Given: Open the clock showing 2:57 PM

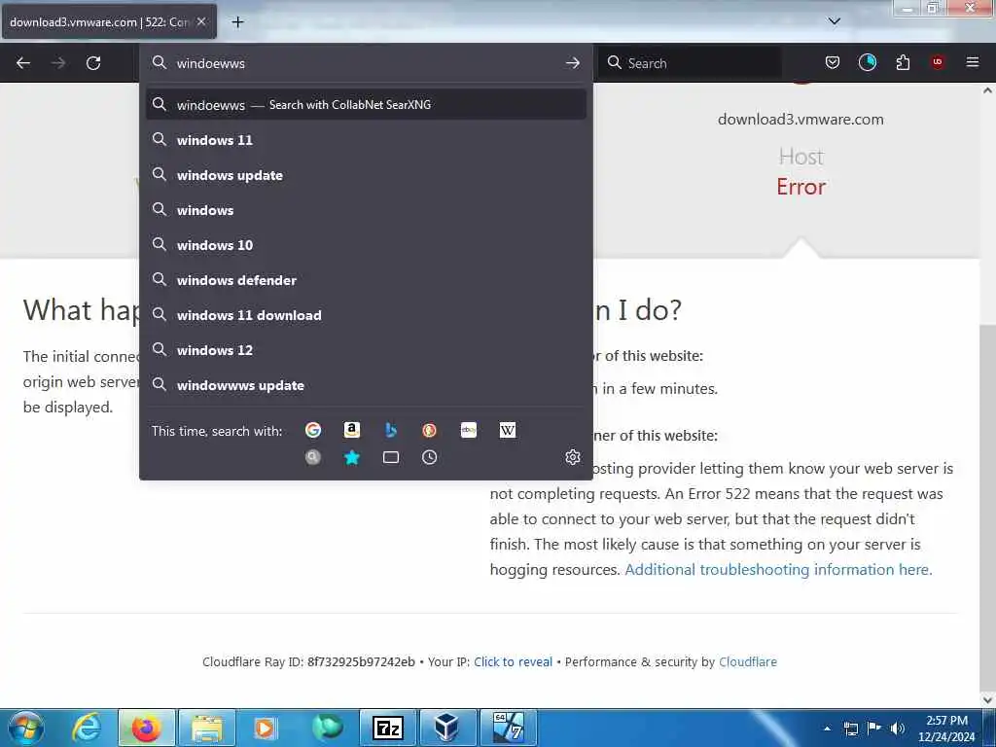Looking at the screenshot, I should (946, 729).
